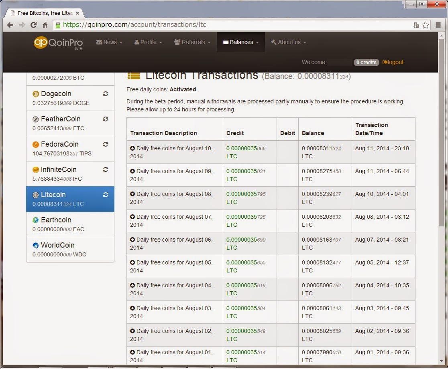The width and height of the screenshot is (448, 369).
Task: Refresh the FeatherCoin balance
Action: (x=106, y=119)
